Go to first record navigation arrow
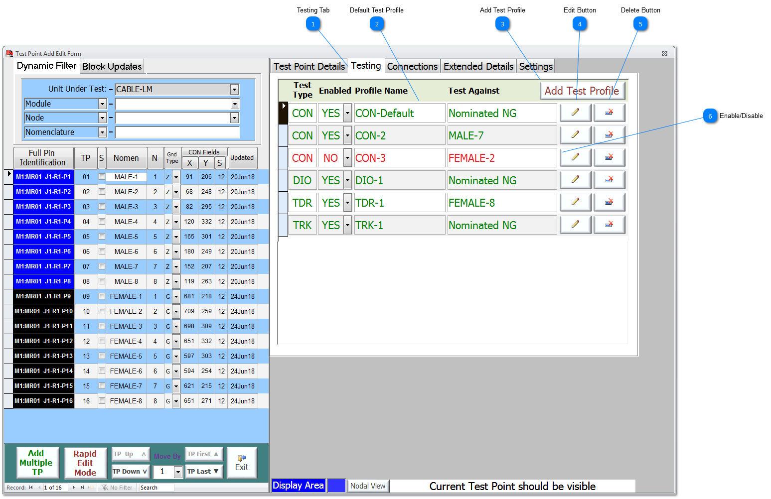 31,488
